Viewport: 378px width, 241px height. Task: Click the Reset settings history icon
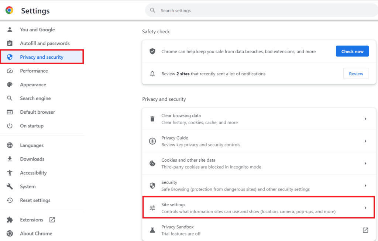point(10,200)
